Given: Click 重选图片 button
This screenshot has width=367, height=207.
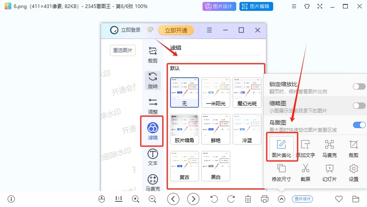Looking at the screenshot, I should point(123,50).
